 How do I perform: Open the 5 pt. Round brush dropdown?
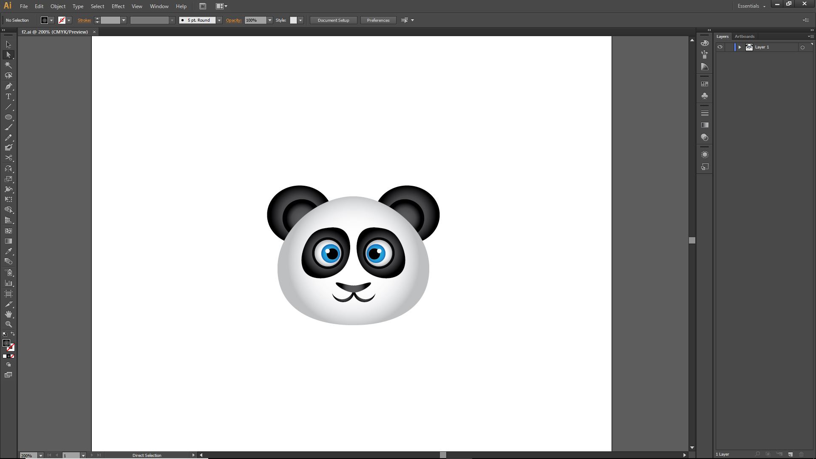(x=219, y=20)
